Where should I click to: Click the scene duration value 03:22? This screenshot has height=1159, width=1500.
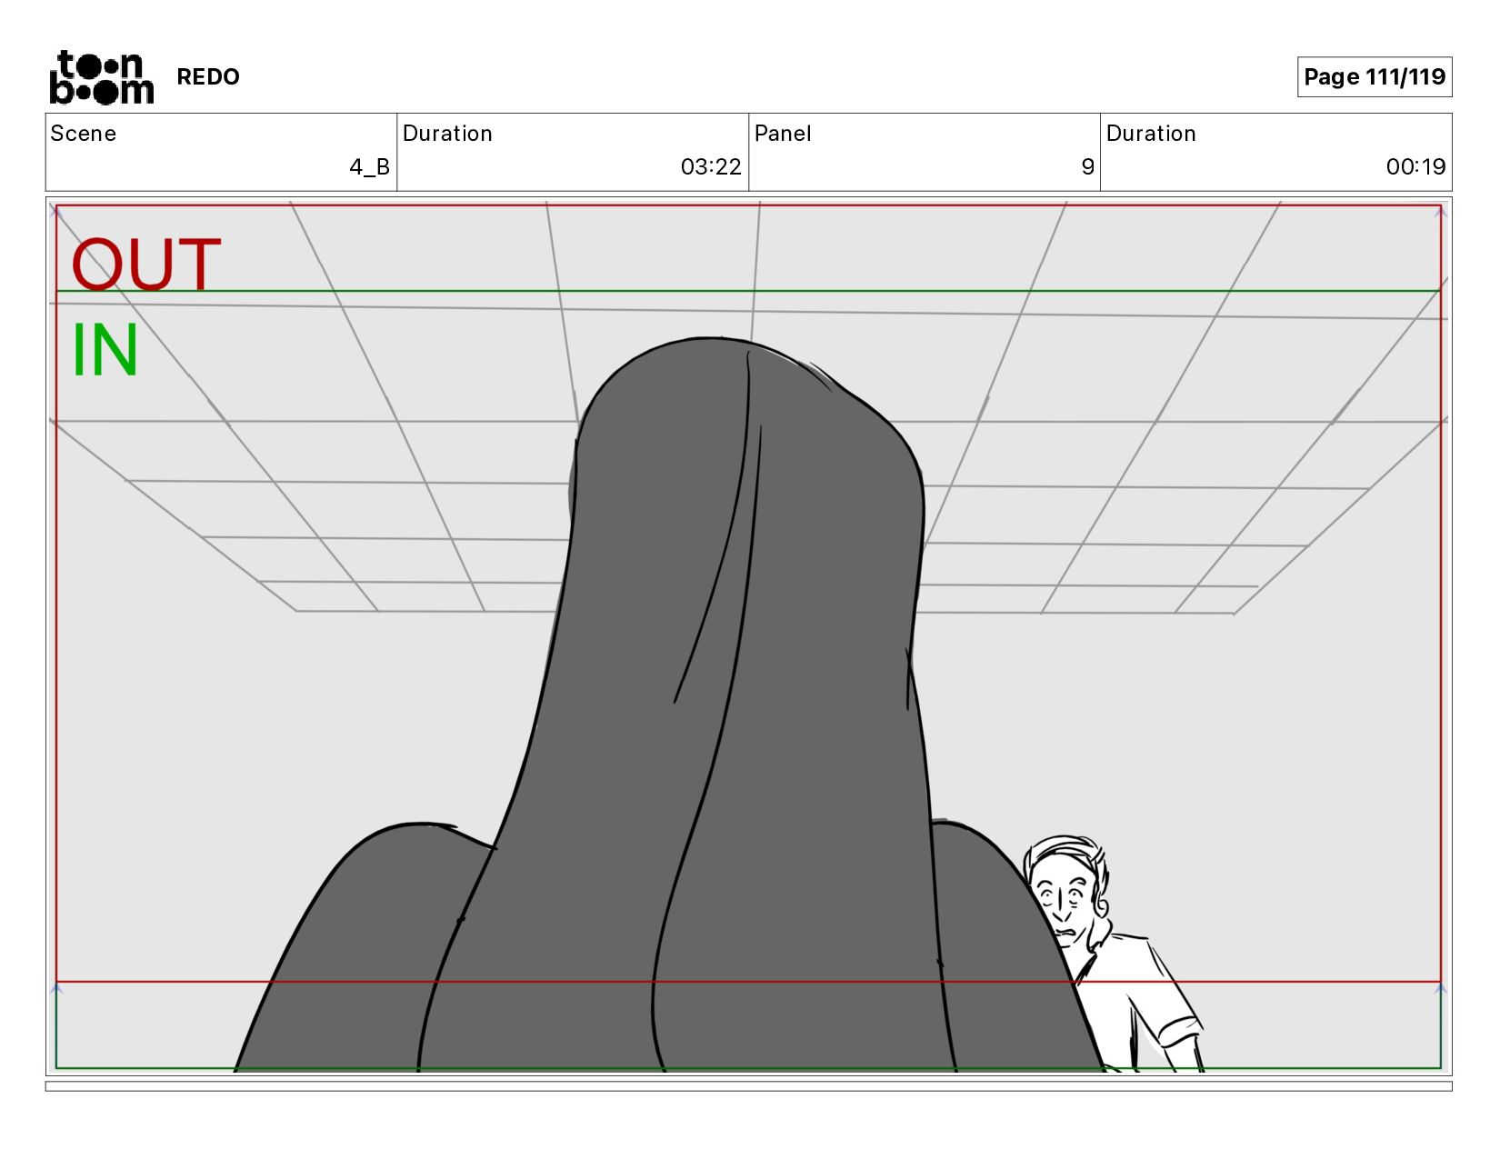pos(711,167)
